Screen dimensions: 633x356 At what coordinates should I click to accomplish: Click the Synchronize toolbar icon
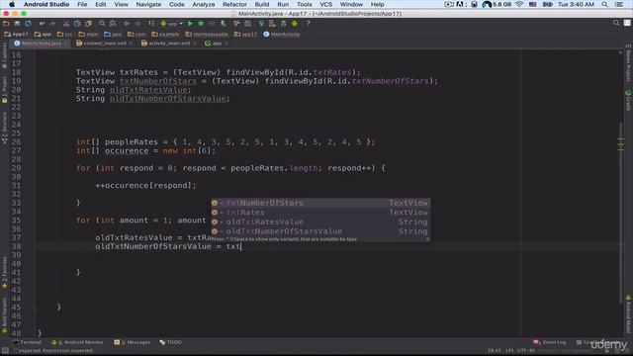(x=28, y=24)
